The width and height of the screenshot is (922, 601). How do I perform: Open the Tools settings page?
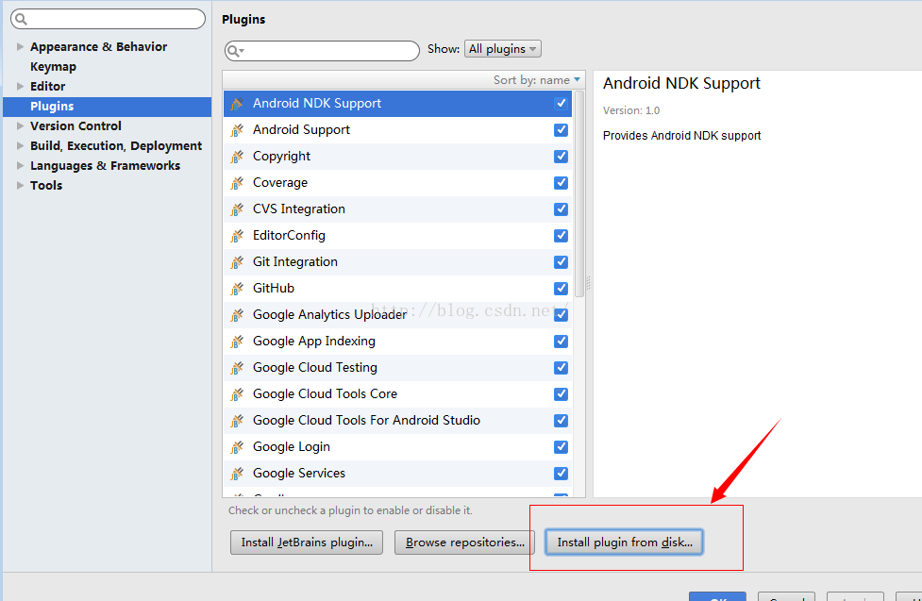[46, 185]
